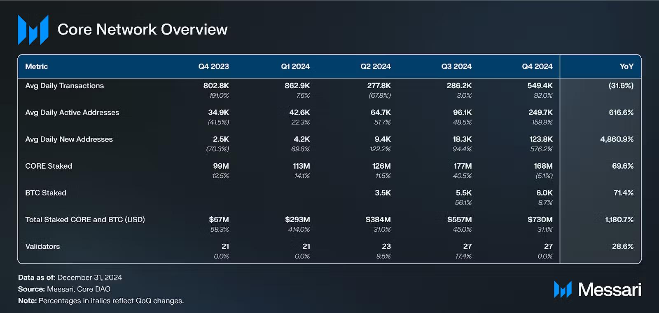The height and width of the screenshot is (313, 659).
Task: Choose the Q3 2024 column header
Action: tap(456, 66)
